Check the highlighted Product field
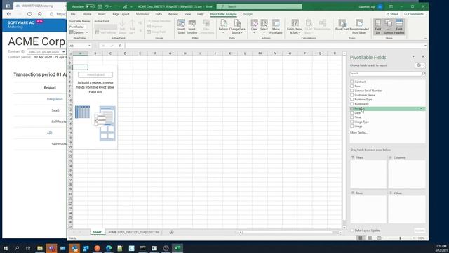This screenshot has height=253, width=449. click(x=352, y=108)
